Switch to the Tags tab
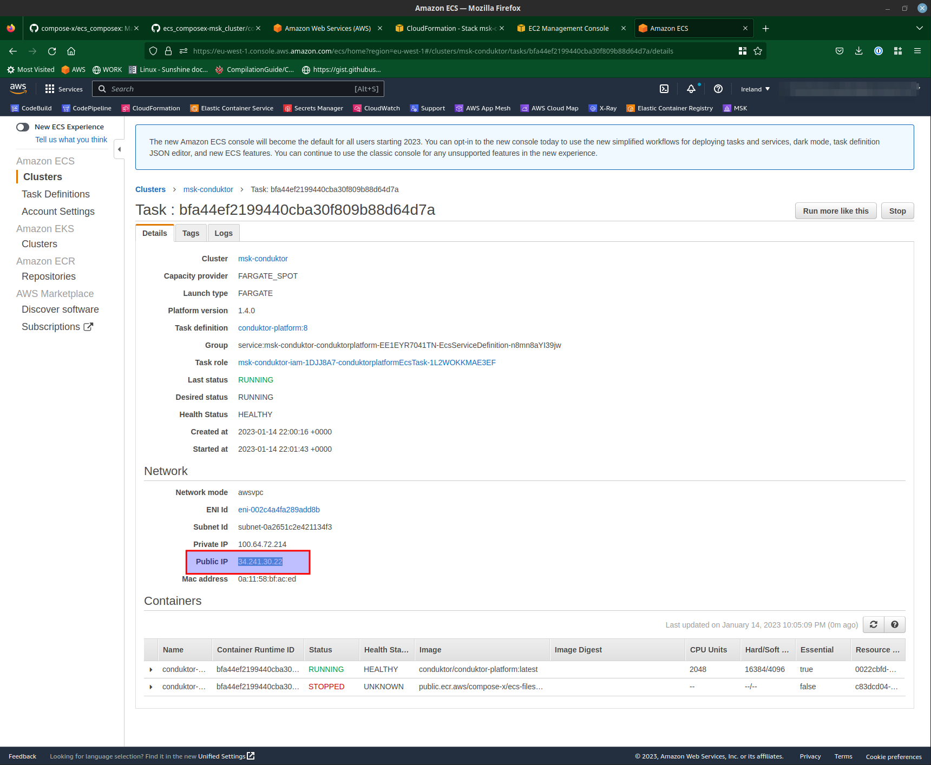This screenshot has height=765, width=931. 191,233
